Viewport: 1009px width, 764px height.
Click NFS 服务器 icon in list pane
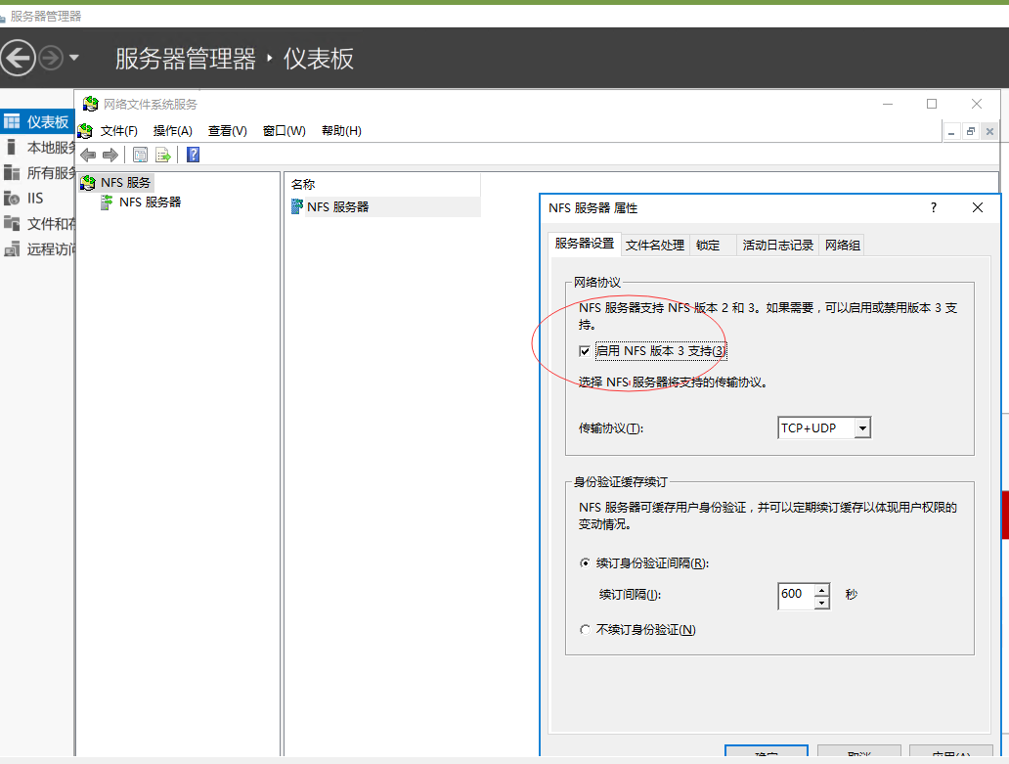click(296, 206)
